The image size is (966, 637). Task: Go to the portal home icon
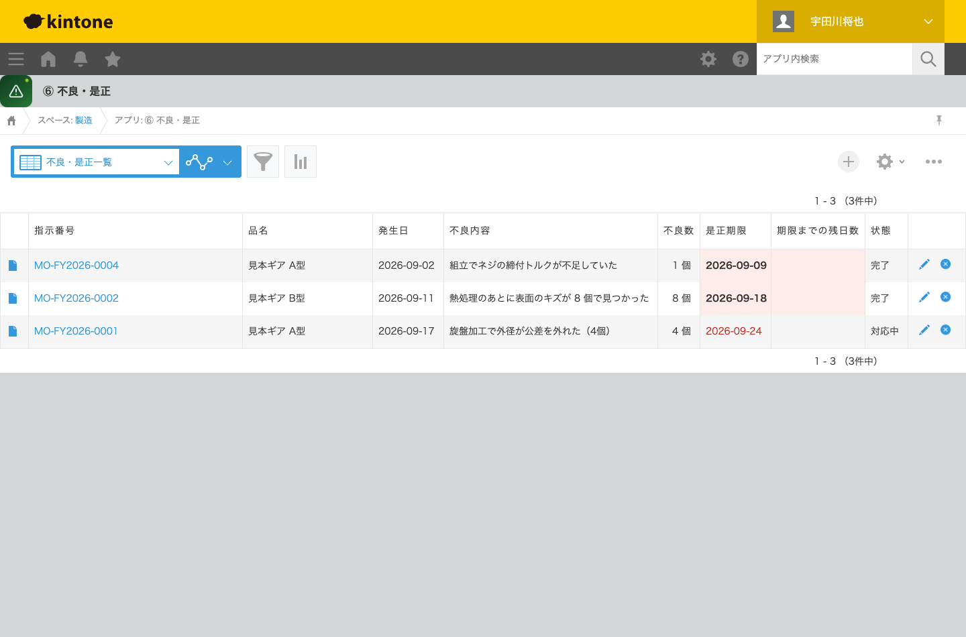(48, 59)
